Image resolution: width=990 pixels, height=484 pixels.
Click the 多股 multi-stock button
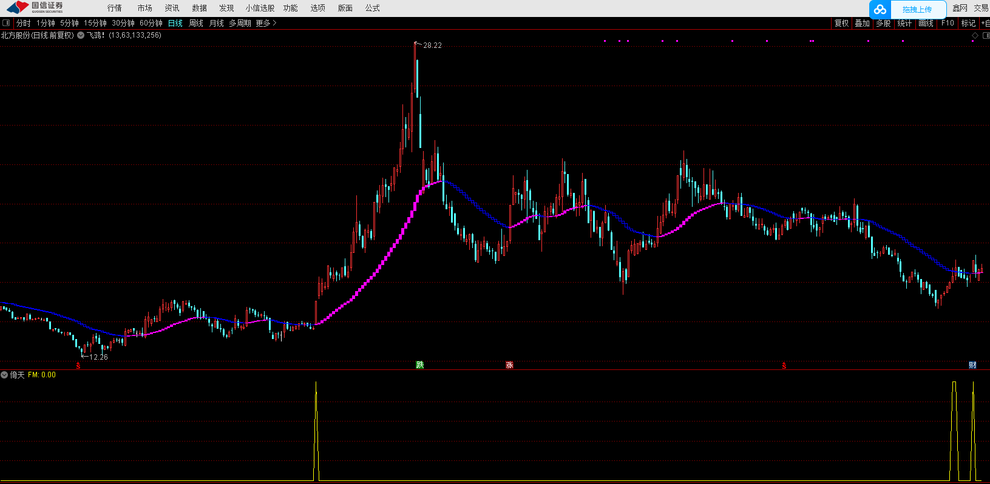(883, 23)
